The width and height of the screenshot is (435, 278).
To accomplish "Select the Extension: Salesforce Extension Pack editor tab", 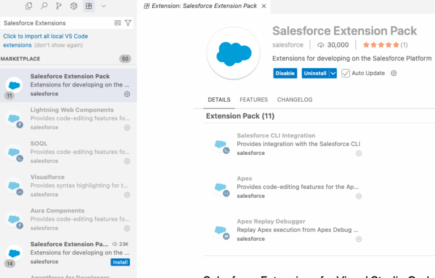I will (204, 6).
